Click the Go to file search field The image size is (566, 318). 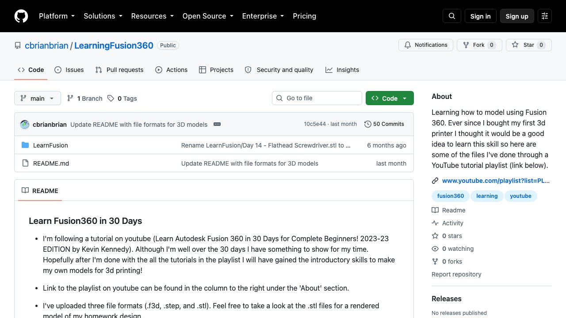click(317, 98)
